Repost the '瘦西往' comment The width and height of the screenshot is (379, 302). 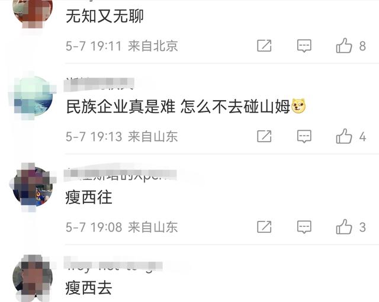tap(264, 227)
